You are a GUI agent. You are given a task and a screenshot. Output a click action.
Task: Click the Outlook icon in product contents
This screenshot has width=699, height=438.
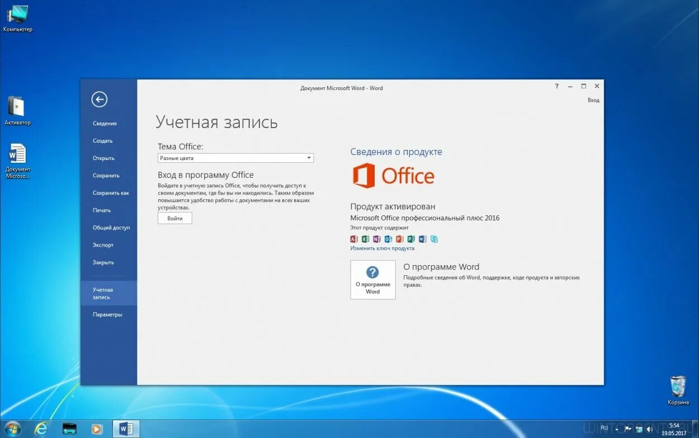pos(388,239)
